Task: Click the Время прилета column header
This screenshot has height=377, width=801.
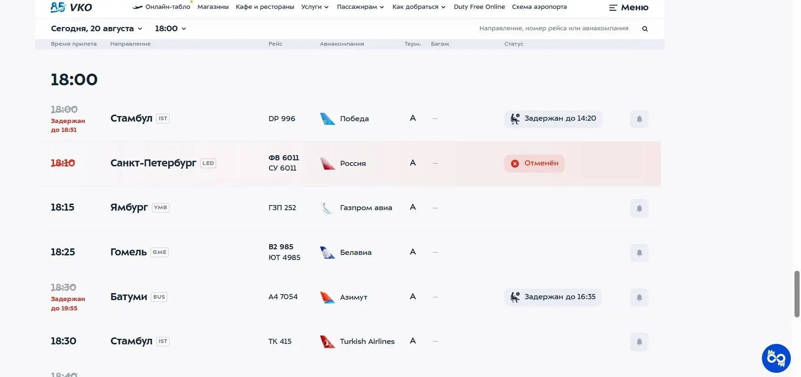Action: point(74,44)
